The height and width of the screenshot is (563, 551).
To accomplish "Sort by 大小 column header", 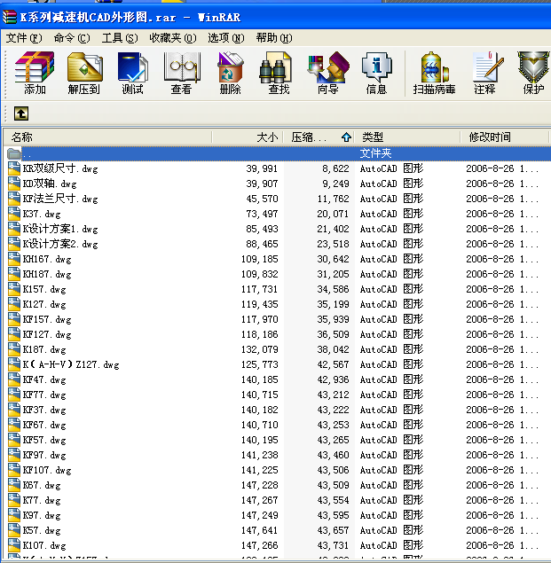I will [x=248, y=137].
